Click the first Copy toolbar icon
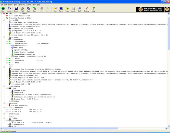 (x=28, y=9)
